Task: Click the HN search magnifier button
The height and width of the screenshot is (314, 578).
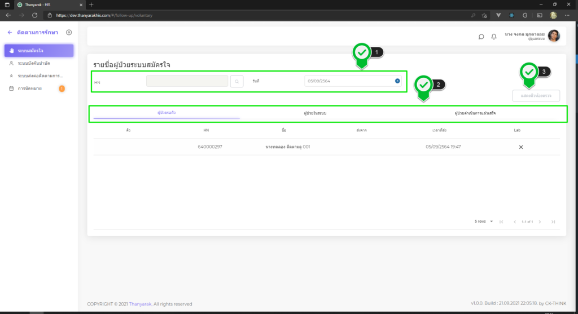Action: pyautogui.click(x=237, y=81)
